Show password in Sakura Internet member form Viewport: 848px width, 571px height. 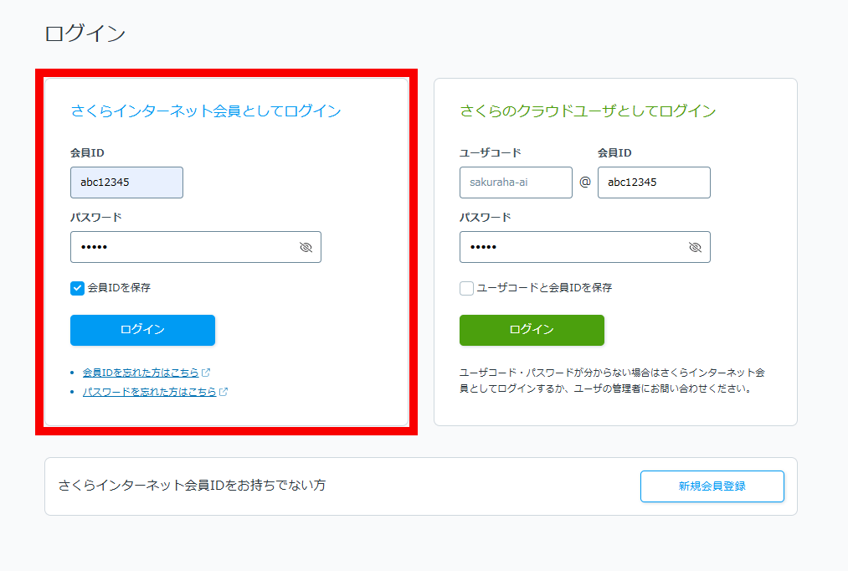306,247
